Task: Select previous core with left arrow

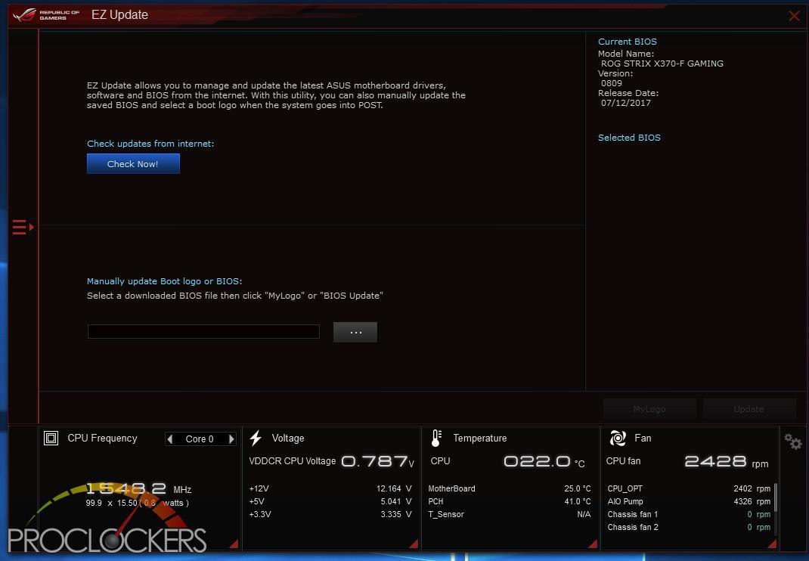Action: (170, 439)
